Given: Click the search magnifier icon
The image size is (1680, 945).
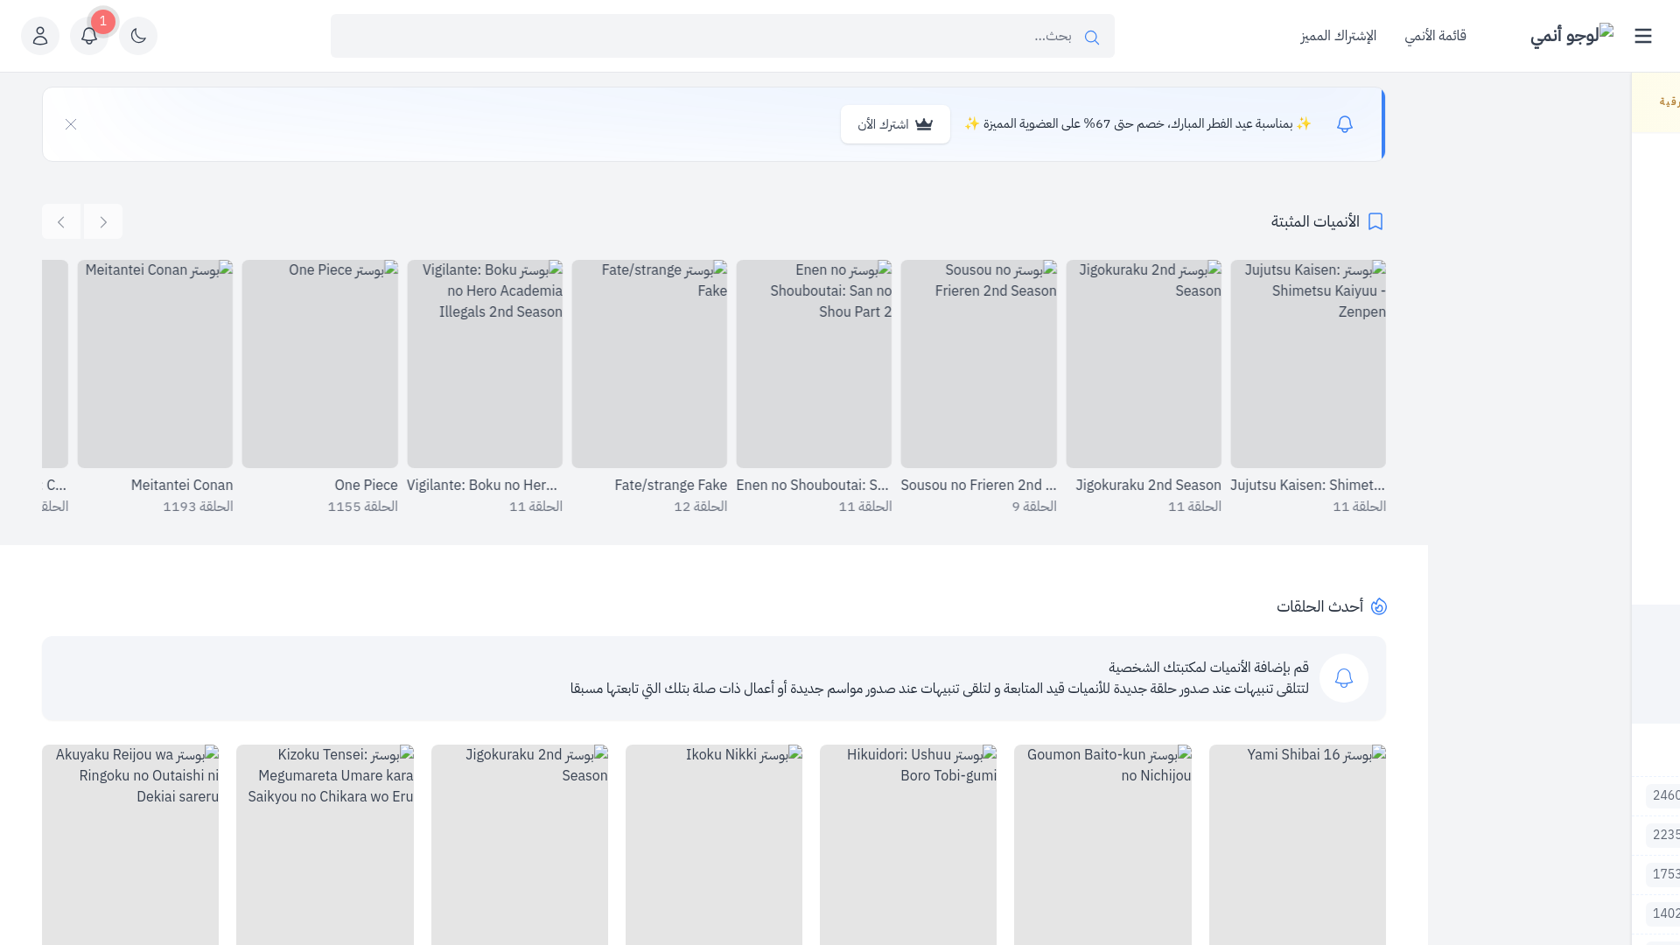Looking at the screenshot, I should coord(1091,37).
